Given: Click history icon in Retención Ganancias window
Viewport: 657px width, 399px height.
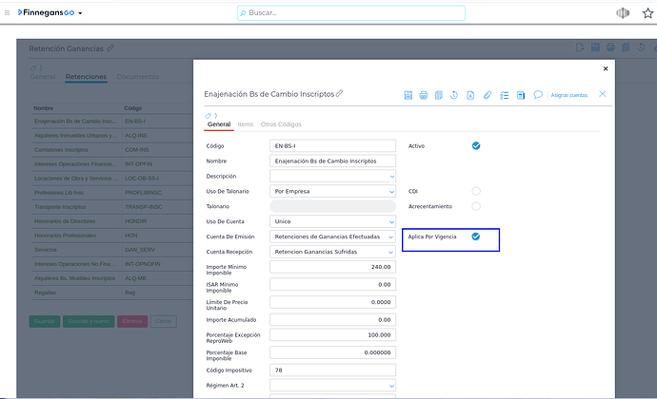Looking at the screenshot, I should 641,47.
